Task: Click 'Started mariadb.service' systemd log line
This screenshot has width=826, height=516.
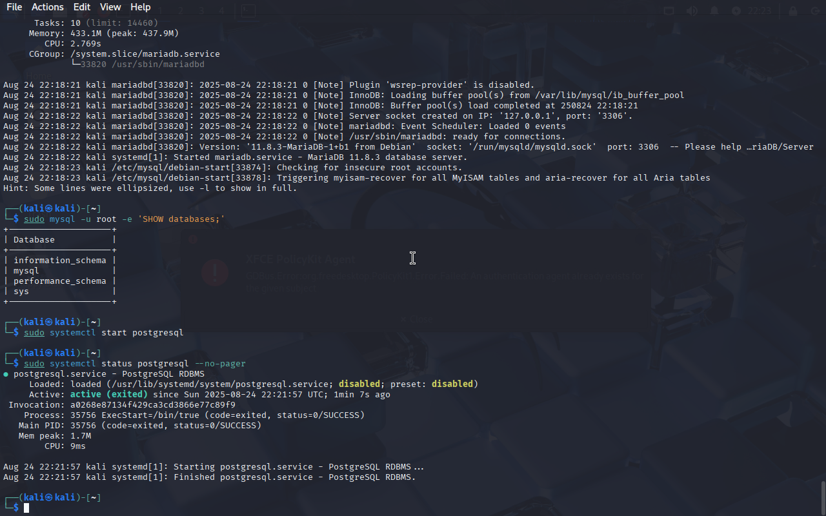Action: click(x=236, y=157)
